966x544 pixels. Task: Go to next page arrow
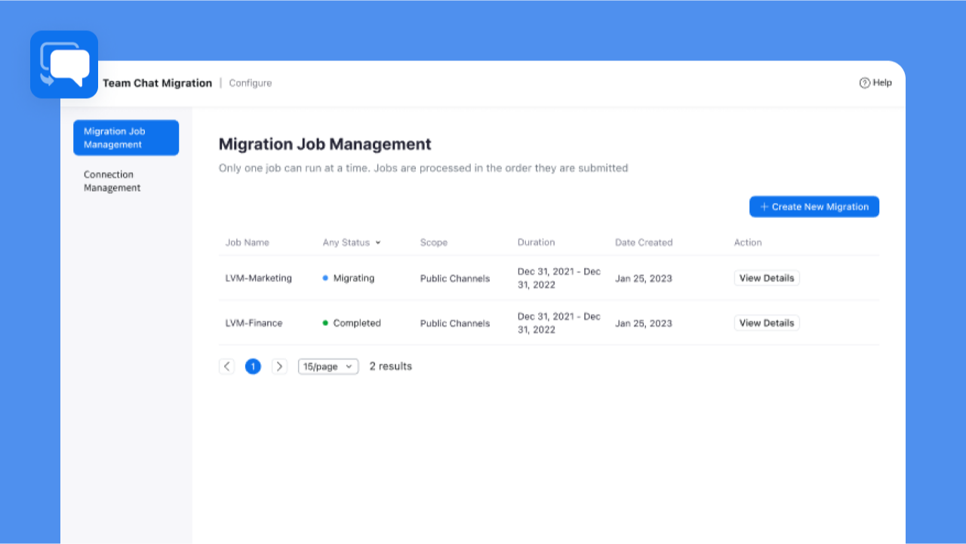(279, 367)
